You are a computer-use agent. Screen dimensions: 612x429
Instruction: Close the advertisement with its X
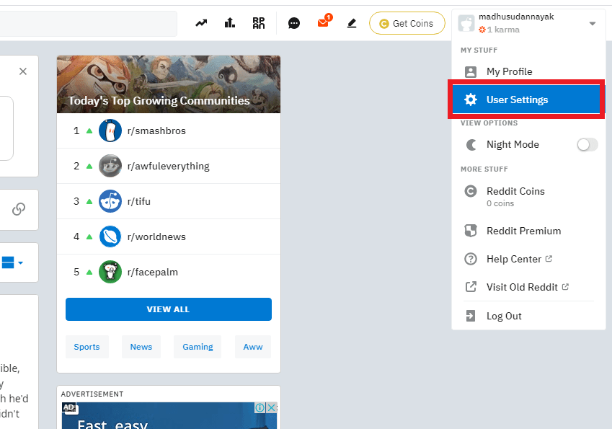(272, 408)
